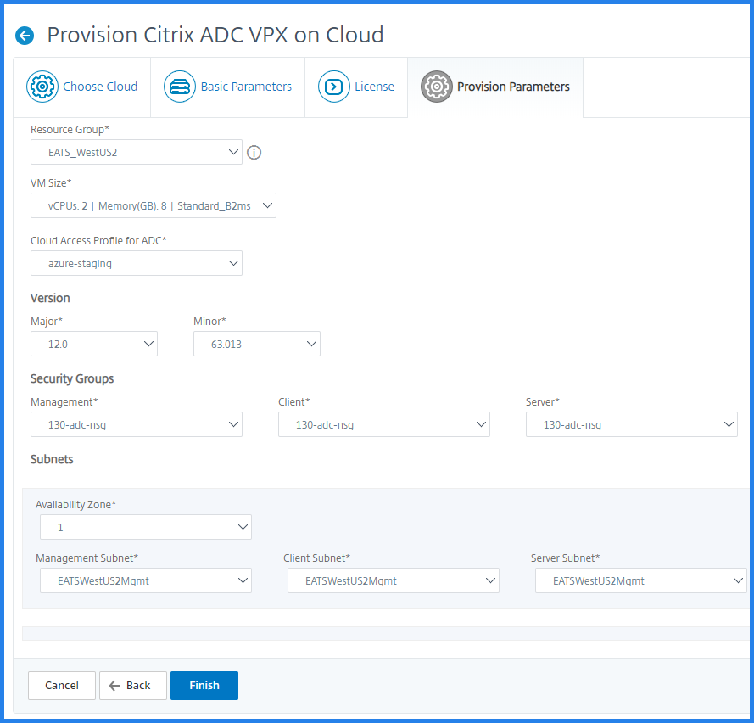The image size is (754, 723).
Task: Click the Cancel button
Action: (62, 686)
